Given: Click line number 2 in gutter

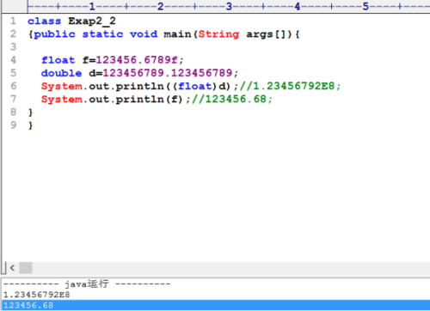Looking at the screenshot, I should tap(13, 34).
